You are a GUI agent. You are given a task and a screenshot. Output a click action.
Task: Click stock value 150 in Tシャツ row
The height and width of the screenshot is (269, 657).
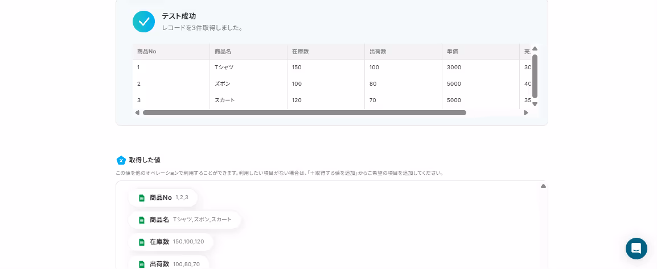326,67
